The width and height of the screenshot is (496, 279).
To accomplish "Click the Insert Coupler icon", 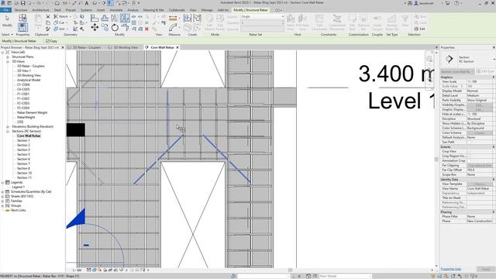I will pyautogui.click(x=377, y=22).
